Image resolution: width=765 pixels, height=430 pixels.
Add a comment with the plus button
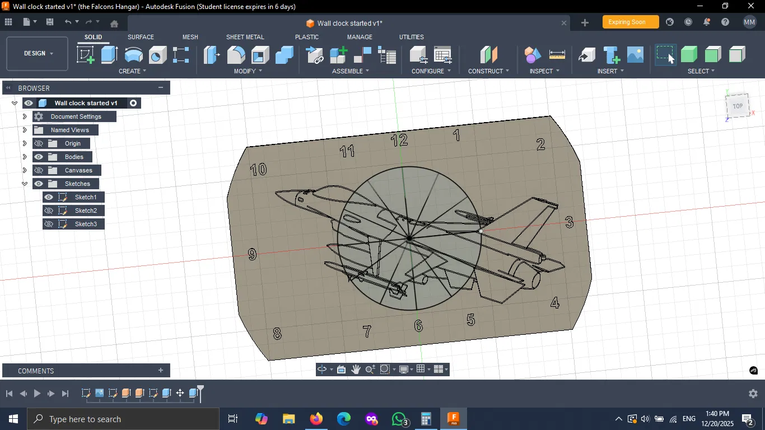coord(161,371)
